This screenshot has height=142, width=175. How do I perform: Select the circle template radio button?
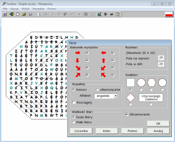pyautogui.click(x=162, y=90)
